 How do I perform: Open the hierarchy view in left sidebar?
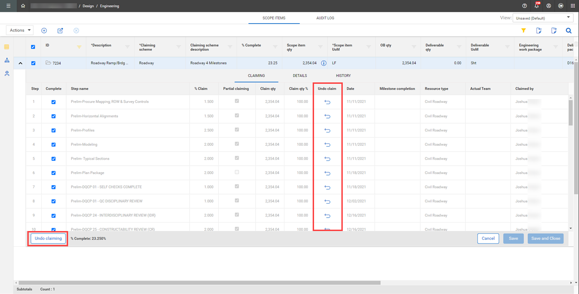pyautogui.click(x=7, y=60)
